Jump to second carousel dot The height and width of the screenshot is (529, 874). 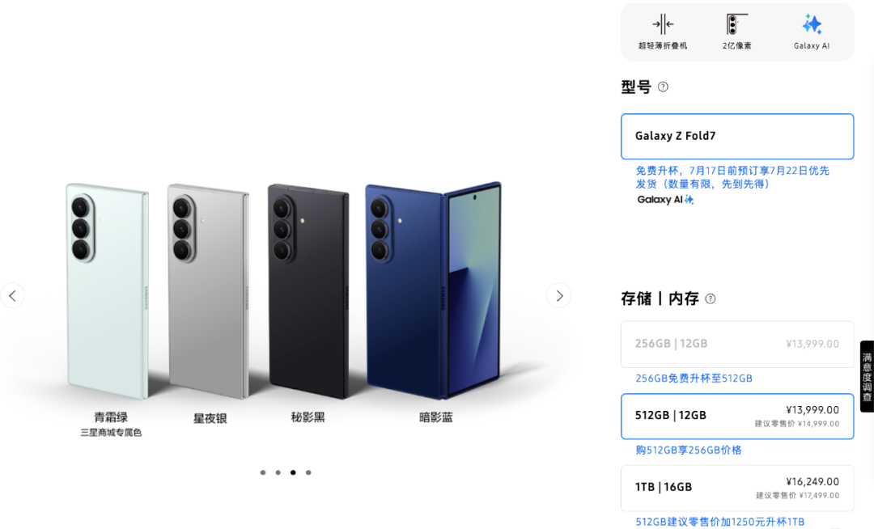coord(278,472)
